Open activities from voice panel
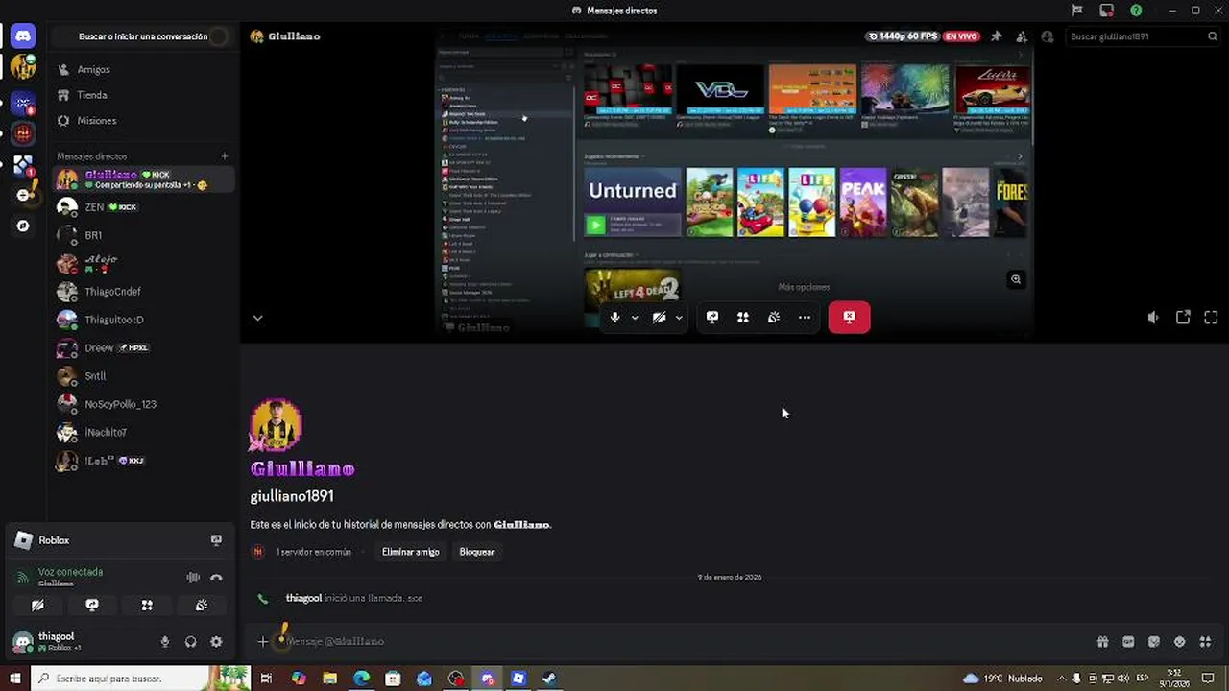The width and height of the screenshot is (1229, 691). tap(147, 606)
